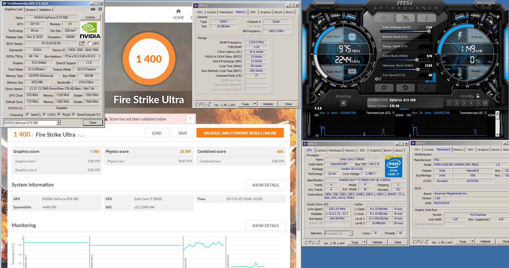Click the Afterburner apply checkmark button
509x268 pixels.
[426, 88]
